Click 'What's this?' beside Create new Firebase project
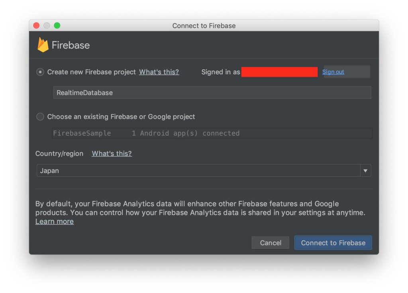408x293 pixels. pos(159,72)
